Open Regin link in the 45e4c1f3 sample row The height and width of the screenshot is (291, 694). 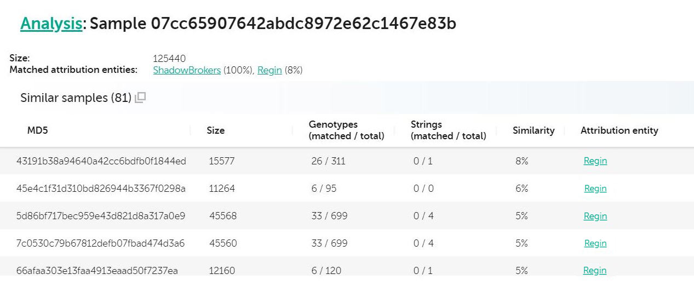pyautogui.click(x=595, y=189)
